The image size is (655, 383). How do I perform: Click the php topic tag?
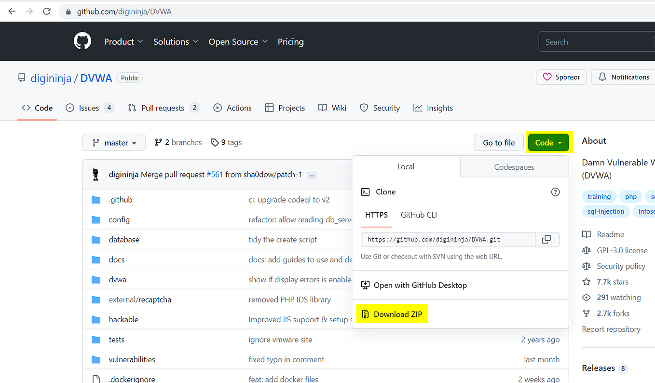(x=631, y=196)
